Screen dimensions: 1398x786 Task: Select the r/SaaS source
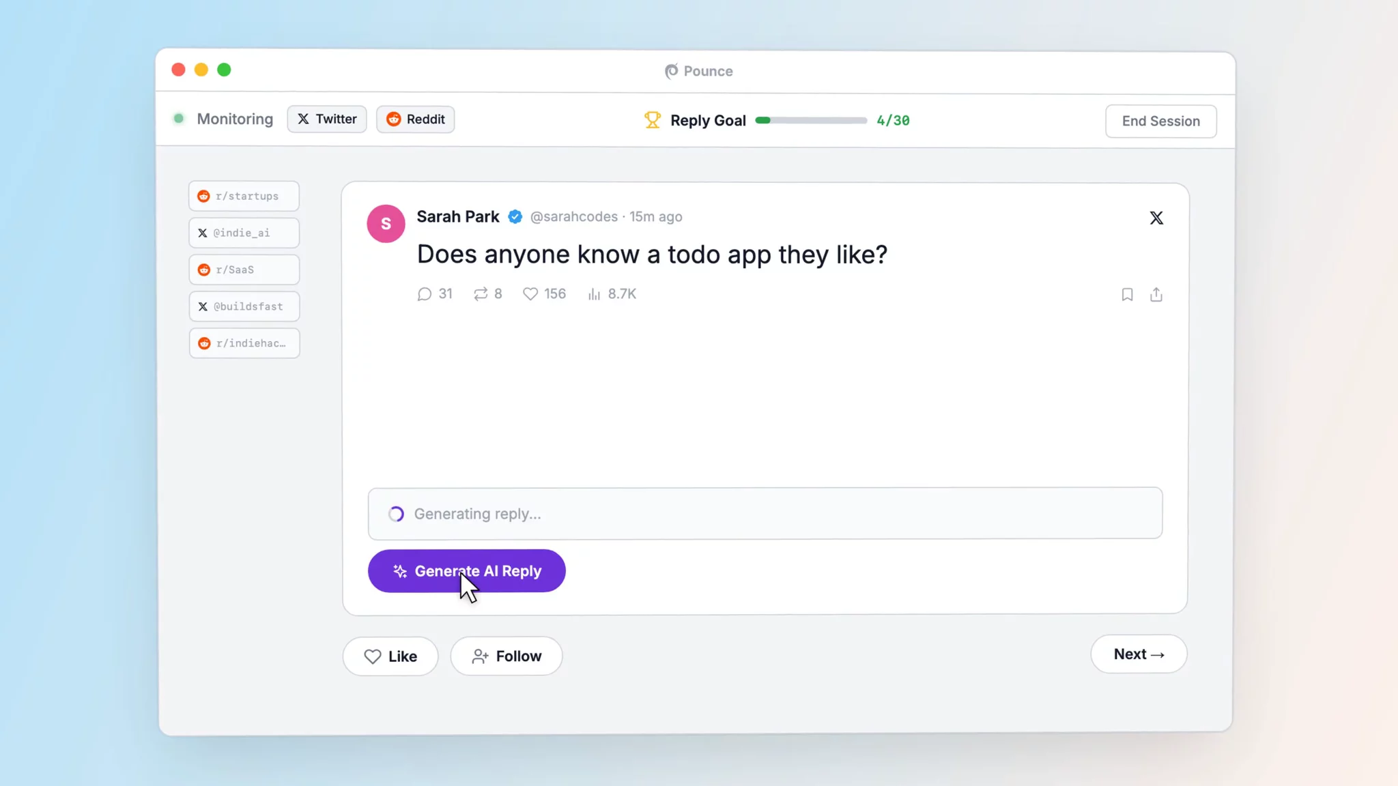(244, 270)
